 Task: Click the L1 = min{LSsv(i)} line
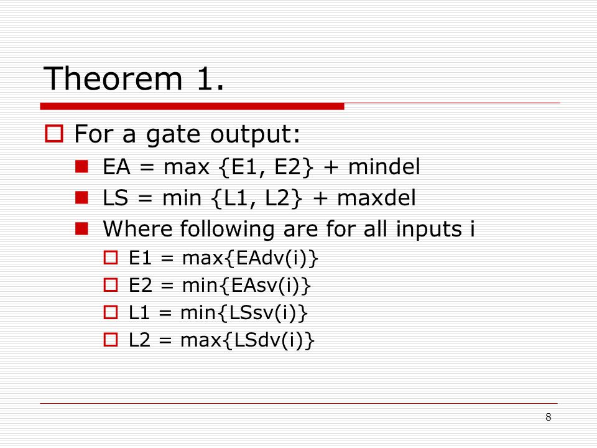click(x=218, y=313)
